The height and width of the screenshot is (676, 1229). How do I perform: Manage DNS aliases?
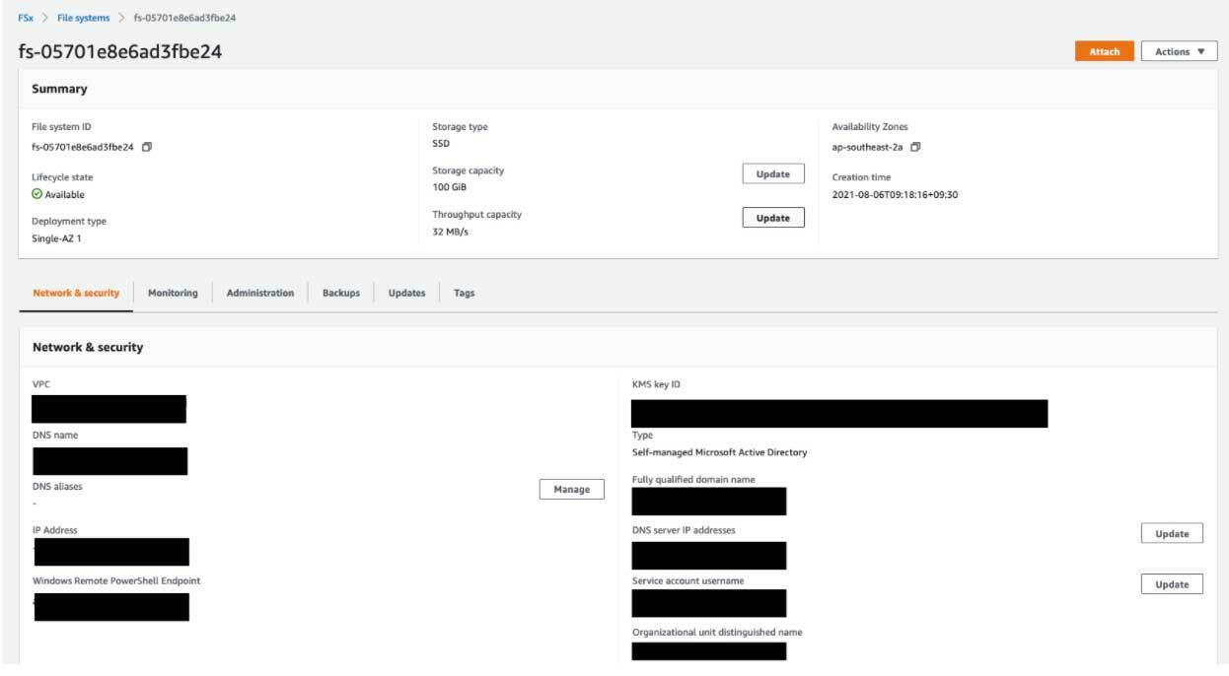(x=571, y=488)
